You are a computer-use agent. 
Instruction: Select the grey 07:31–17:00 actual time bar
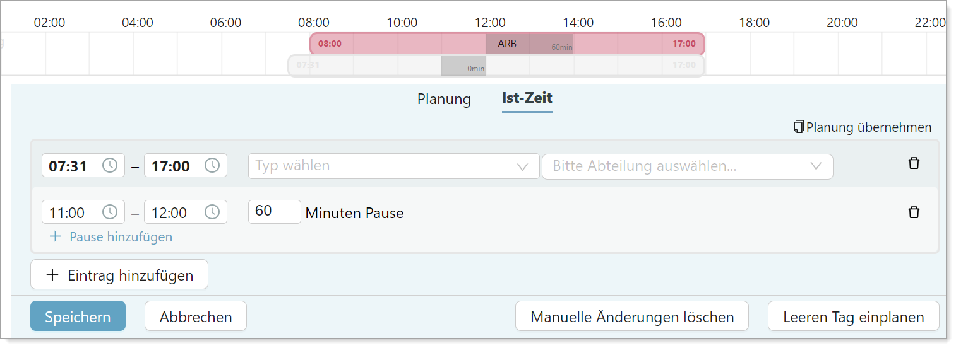(x=496, y=66)
